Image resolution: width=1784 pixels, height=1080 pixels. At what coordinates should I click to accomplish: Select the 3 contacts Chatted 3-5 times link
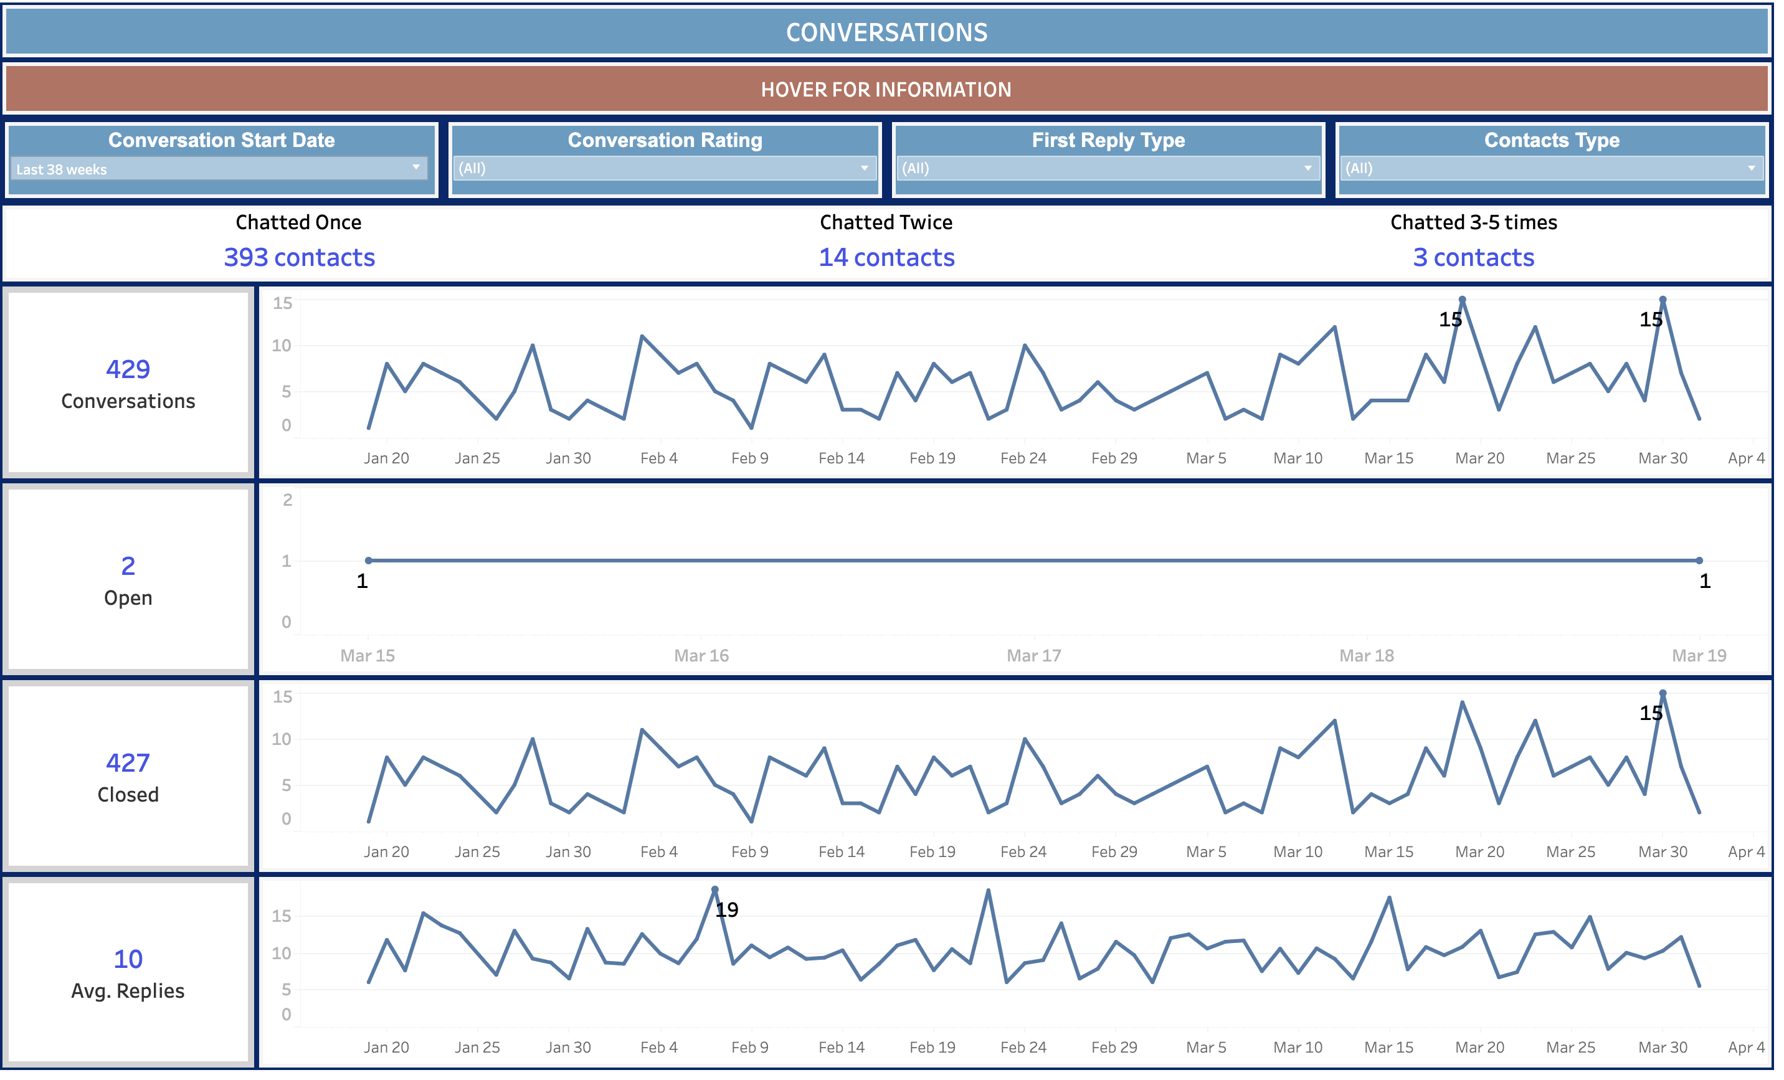1473,257
